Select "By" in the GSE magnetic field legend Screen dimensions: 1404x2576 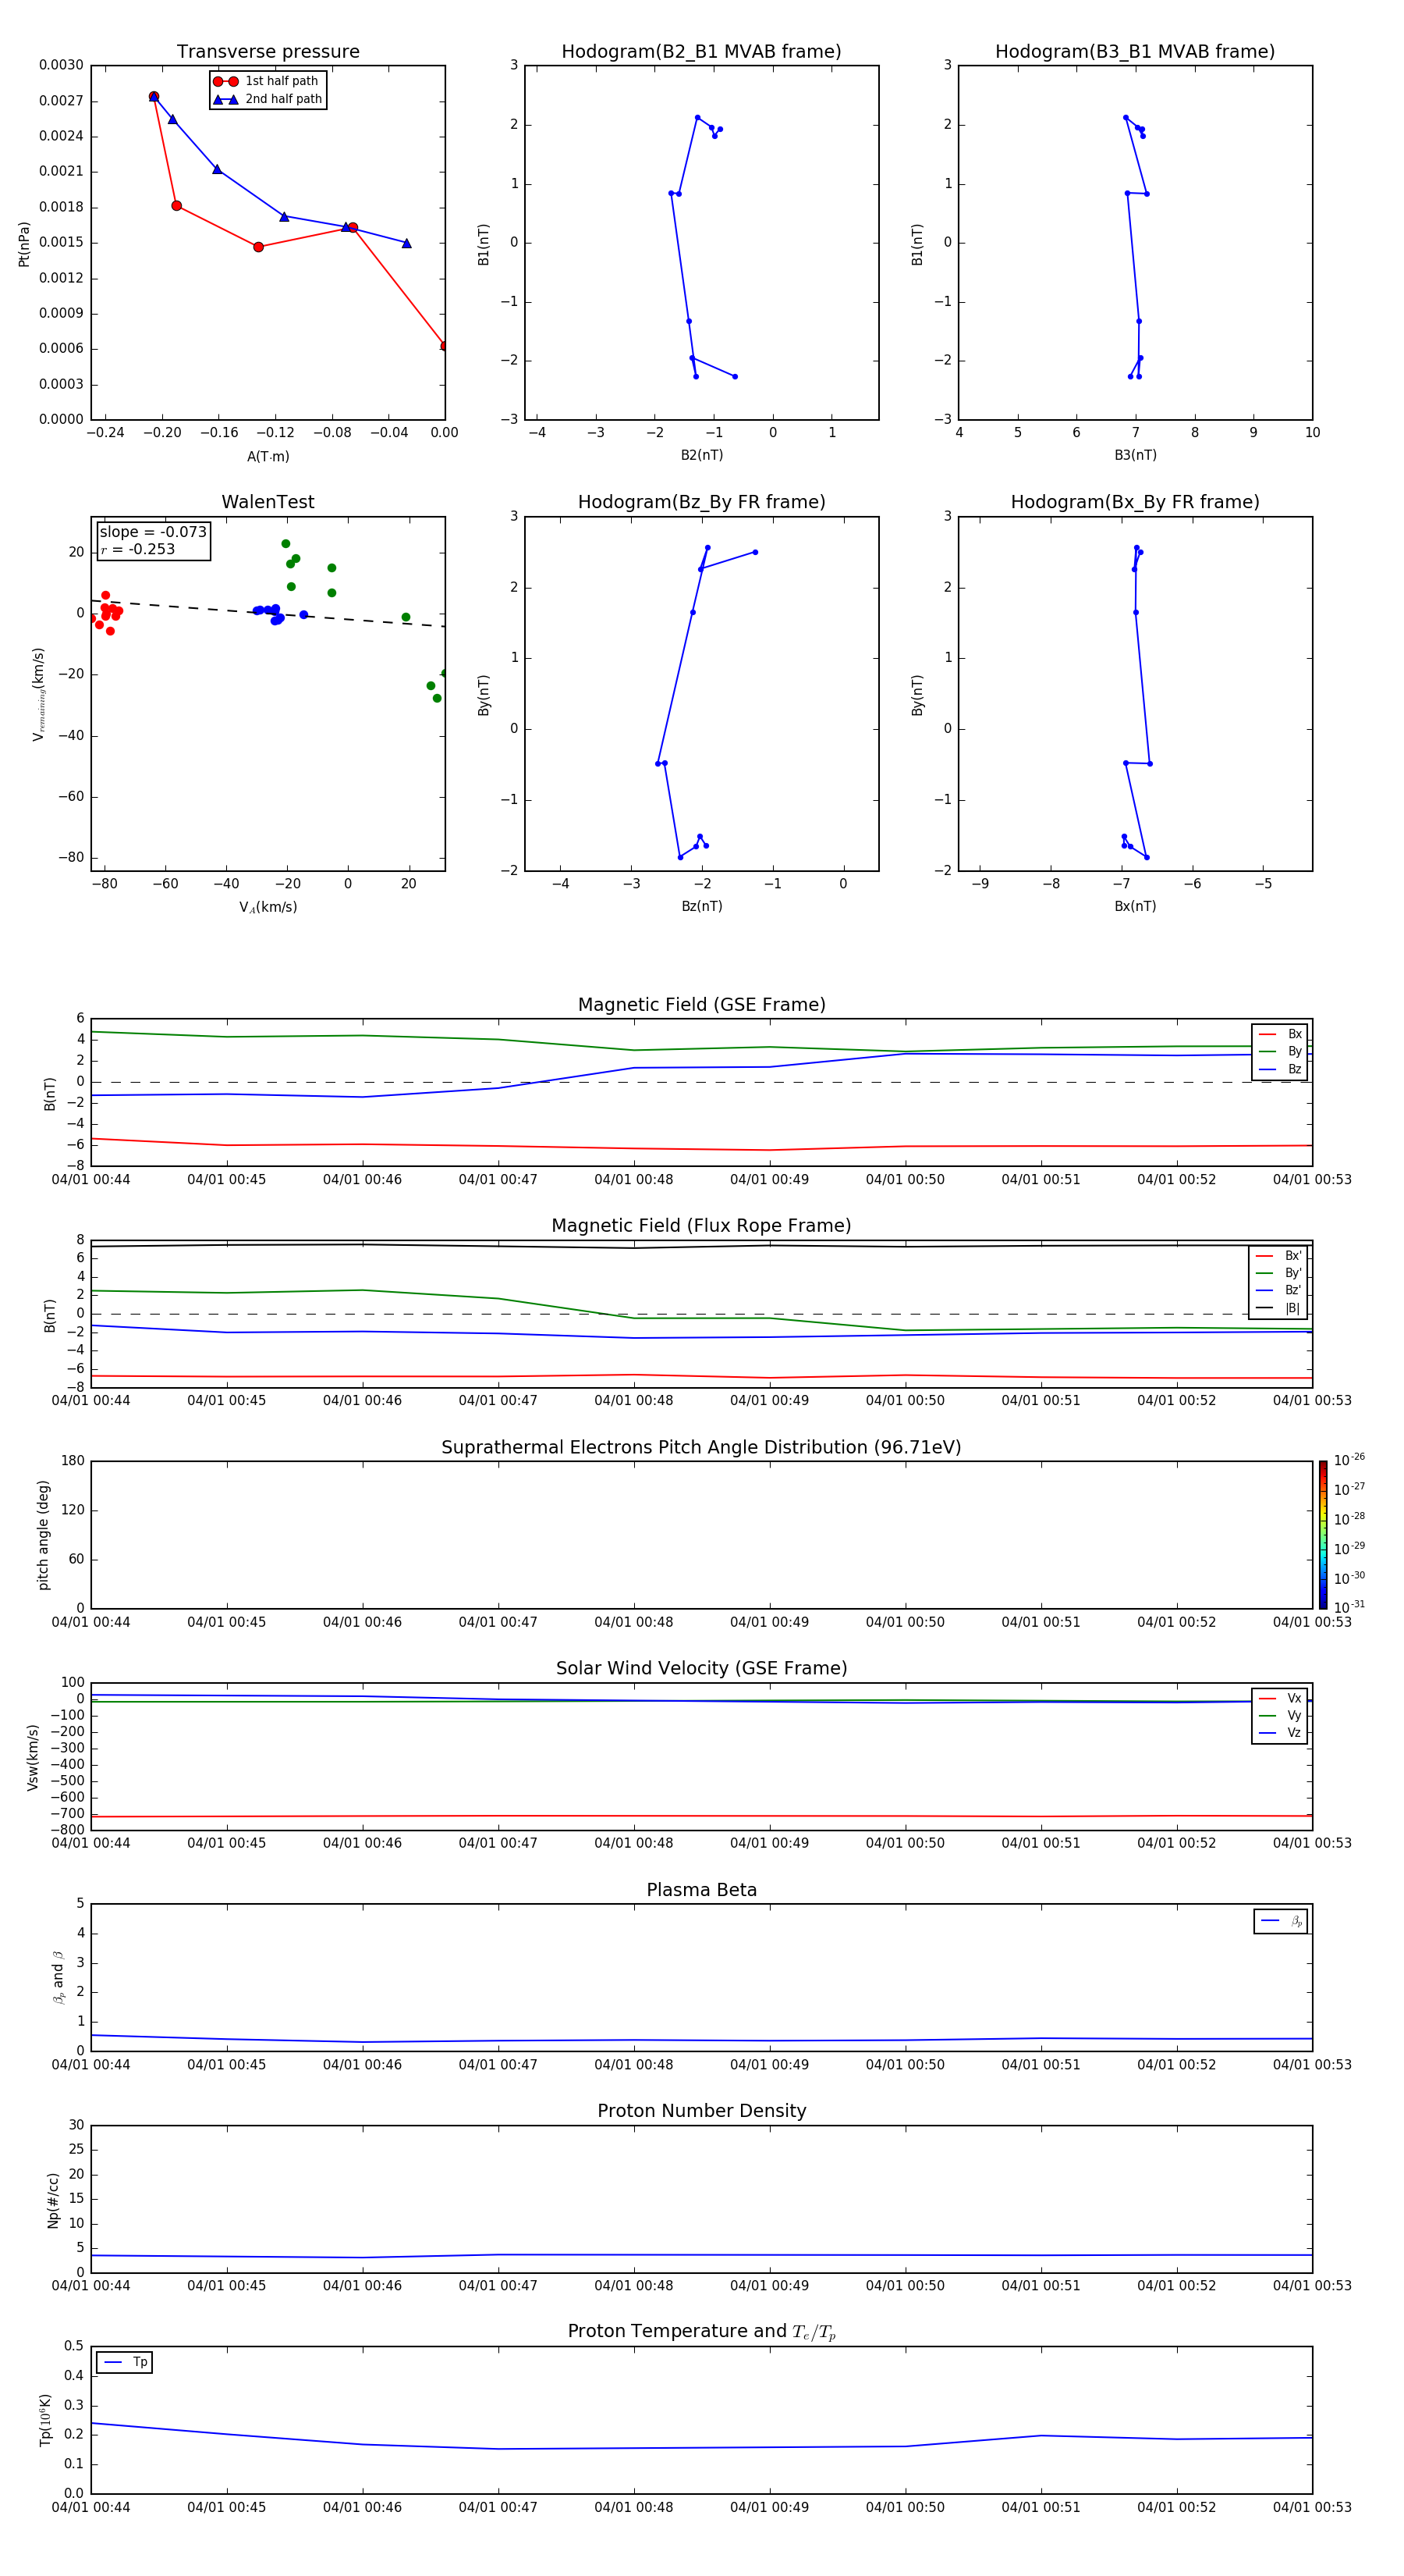tap(1280, 1052)
